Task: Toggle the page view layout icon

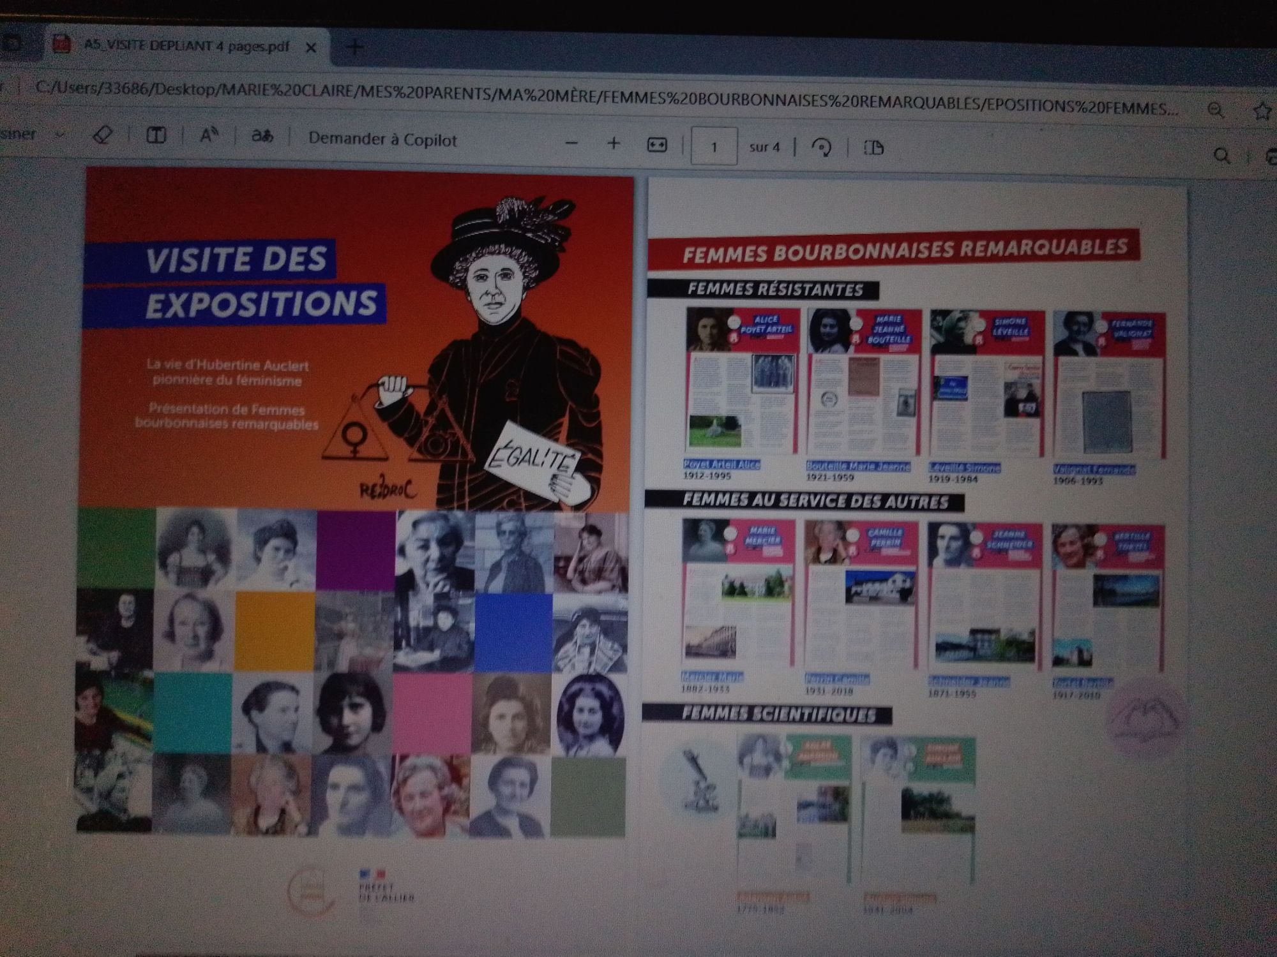Action: point(873,148)
